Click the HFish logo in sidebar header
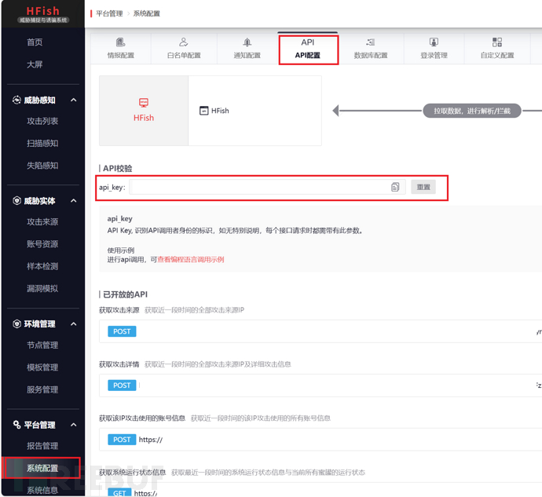 pos(43,14)
